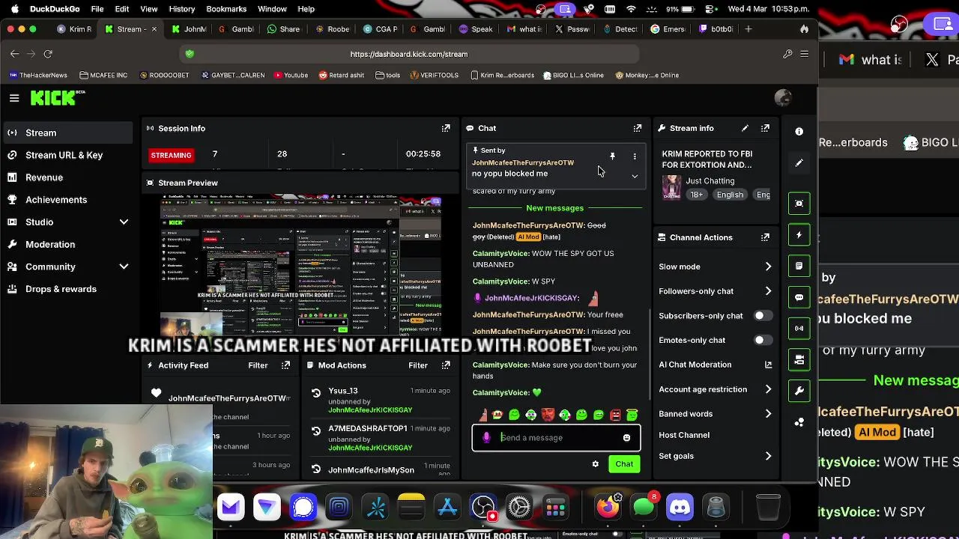Open pinned message three-dot options
Image resolution: width=959 pixels, height=539 pixels.
coord(635,156)
